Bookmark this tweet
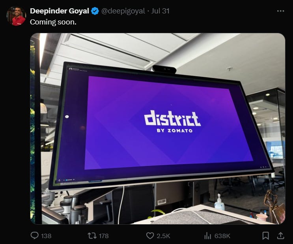293x244 pixels. [266, 236]
